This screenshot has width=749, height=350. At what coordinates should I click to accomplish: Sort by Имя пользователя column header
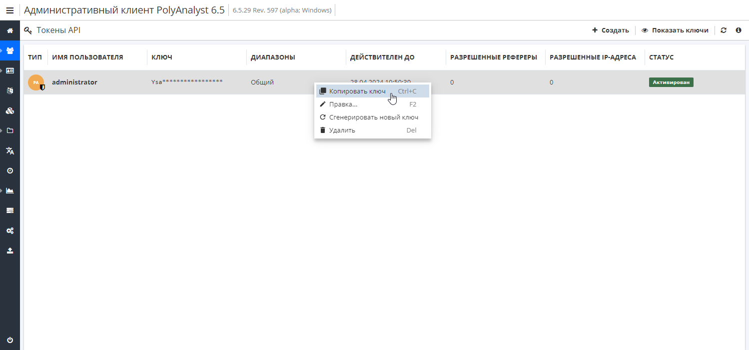click(x=87, y=57)
